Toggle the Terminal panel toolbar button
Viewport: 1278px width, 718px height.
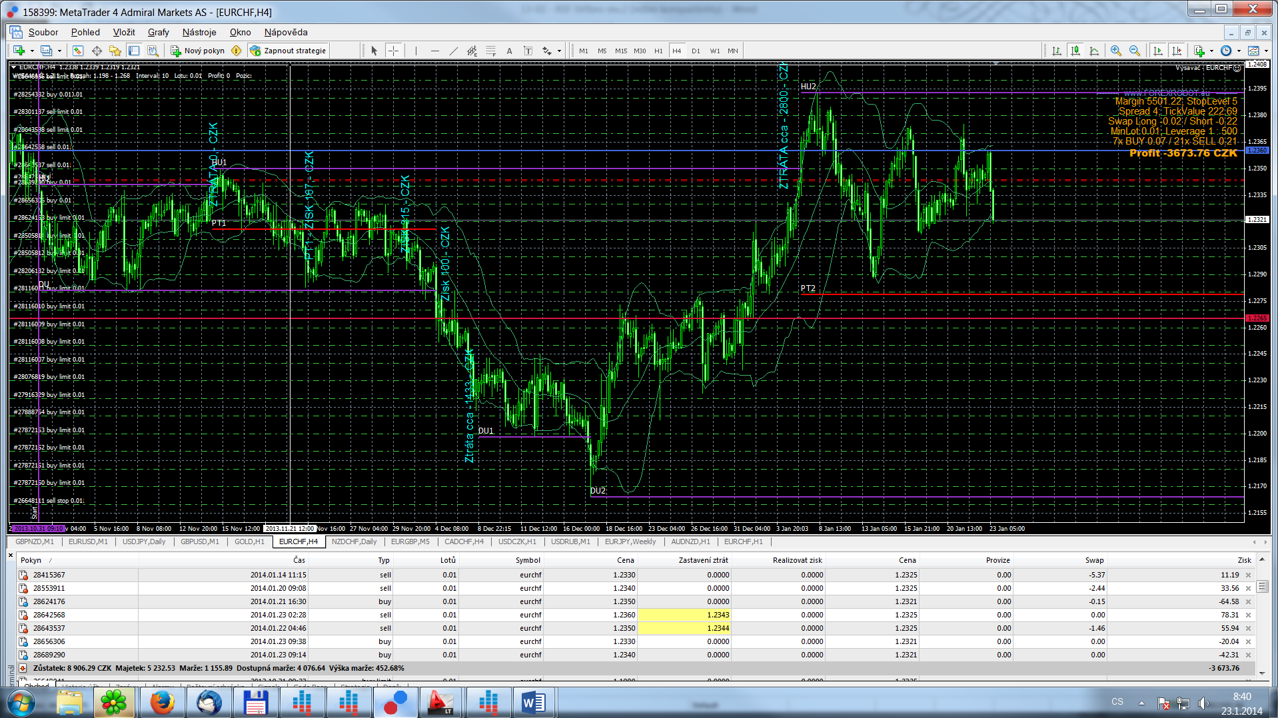134,51
